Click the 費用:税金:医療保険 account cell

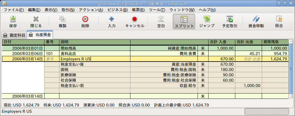164,75
